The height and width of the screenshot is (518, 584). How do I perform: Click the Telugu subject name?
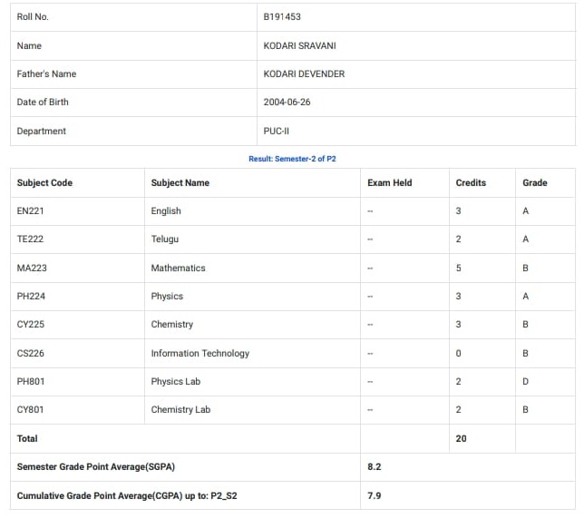(x=165, y=239)
